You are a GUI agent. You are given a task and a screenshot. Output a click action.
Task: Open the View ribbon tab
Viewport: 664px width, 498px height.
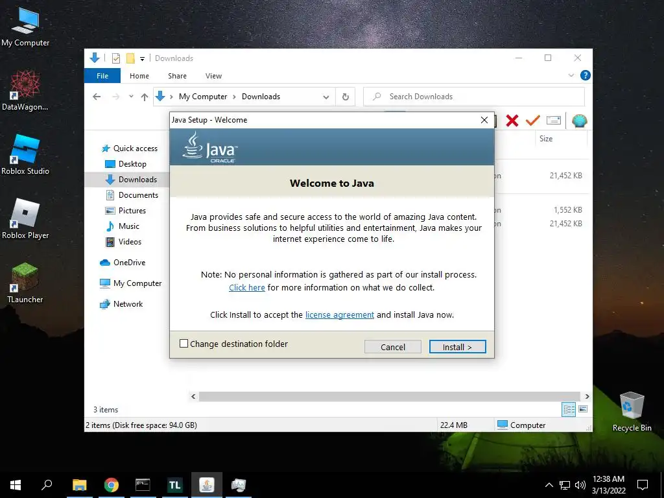click(x=213, y=76)
